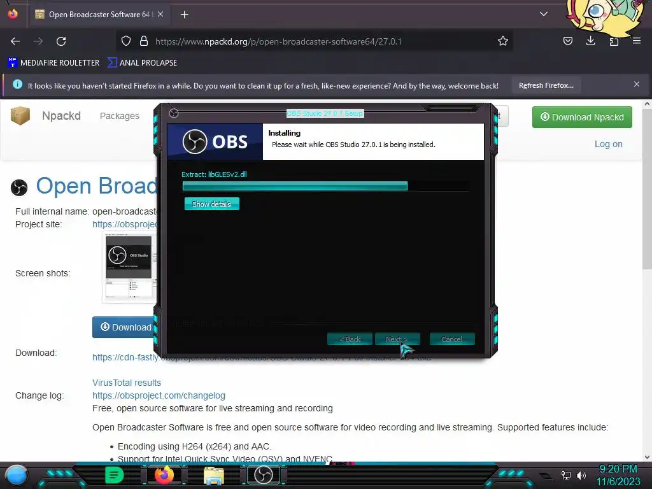Open the MEDIAFIRE ROULETTER bookmark
This screenshot has height=489, width=652.
53,63
